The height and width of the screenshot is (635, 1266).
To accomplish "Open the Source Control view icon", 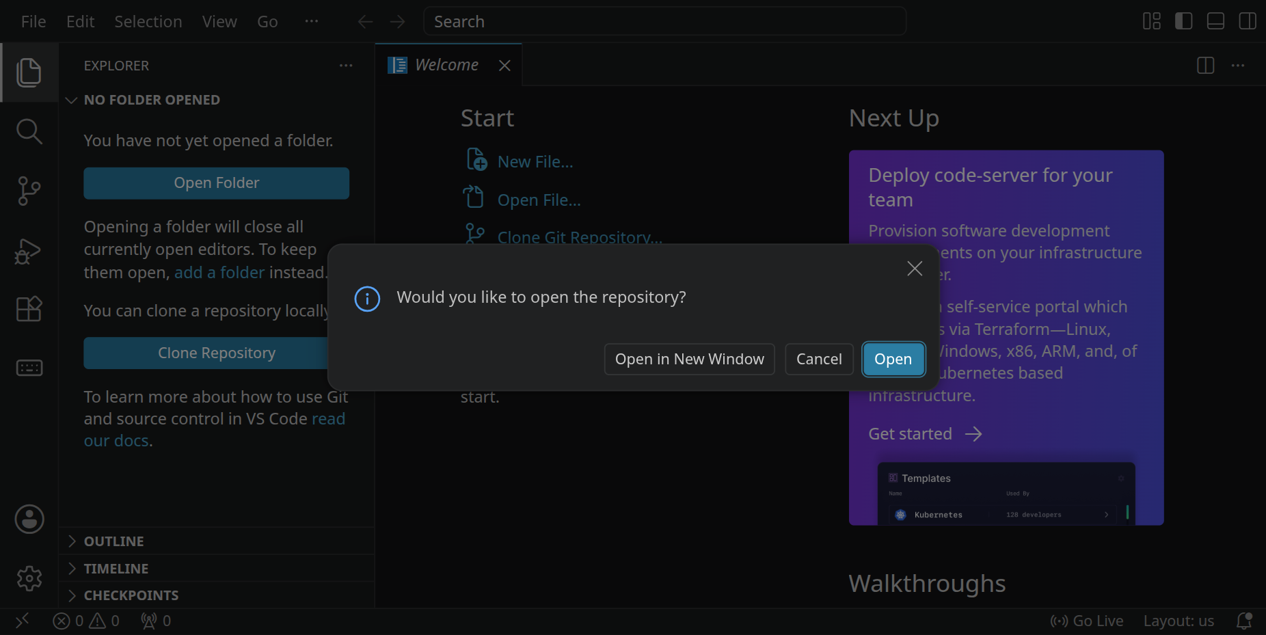I will pos(29,191).
